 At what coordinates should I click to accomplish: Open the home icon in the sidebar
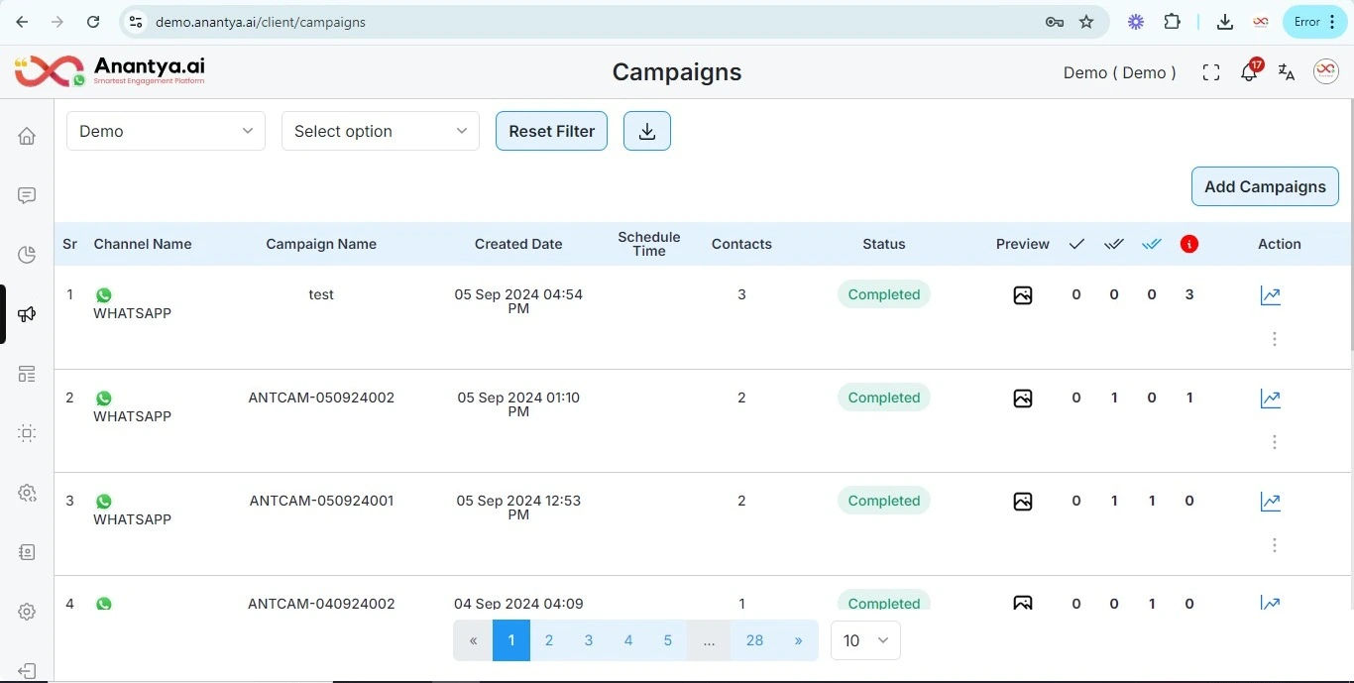(x=27, y=136)
